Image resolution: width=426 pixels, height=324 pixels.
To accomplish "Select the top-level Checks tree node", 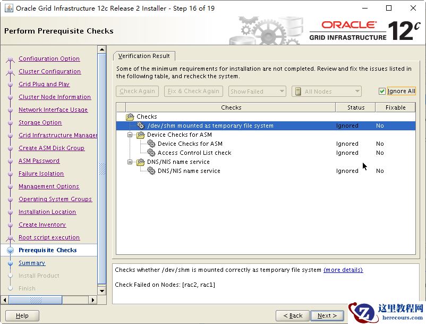I will pyautogui.click(x=147, y=117).
